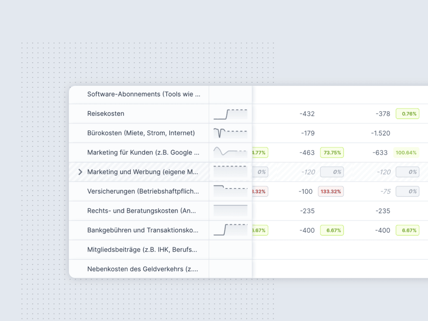428x321 pixels.
Task: Select the Versicherungen row label
Action: coord(143,191)
